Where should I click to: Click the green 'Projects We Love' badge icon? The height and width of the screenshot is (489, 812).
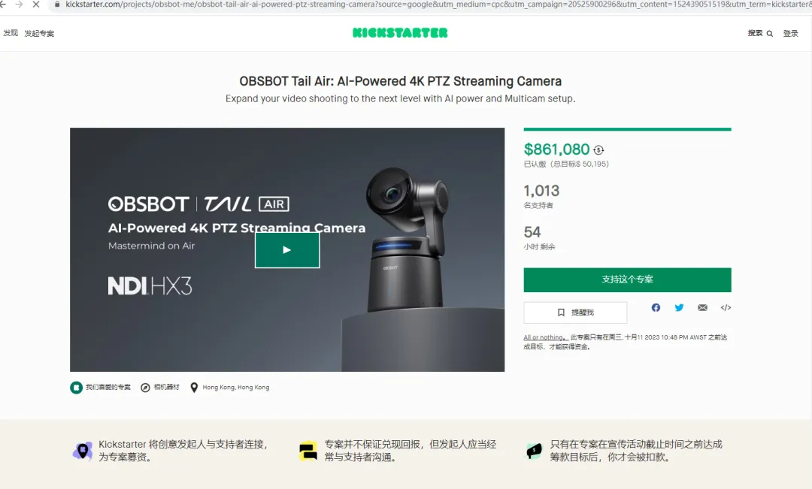tap(76, 387)
